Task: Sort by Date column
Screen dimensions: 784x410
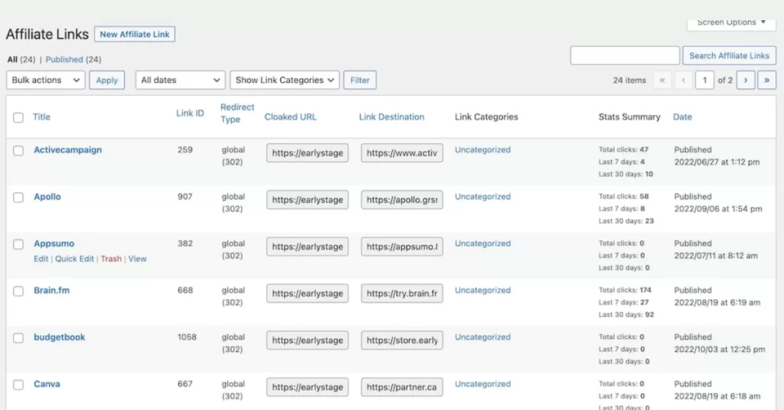Action: pos(682,117)
